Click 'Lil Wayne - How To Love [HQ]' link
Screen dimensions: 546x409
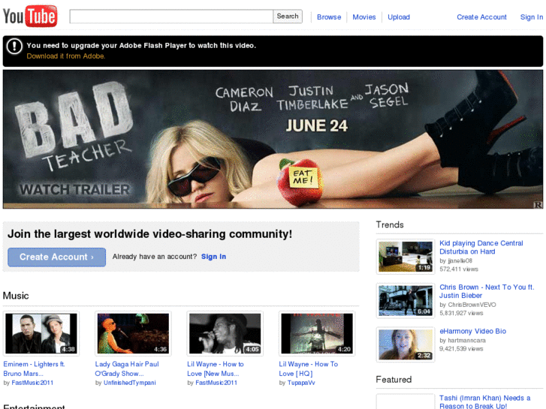[309, 368]
